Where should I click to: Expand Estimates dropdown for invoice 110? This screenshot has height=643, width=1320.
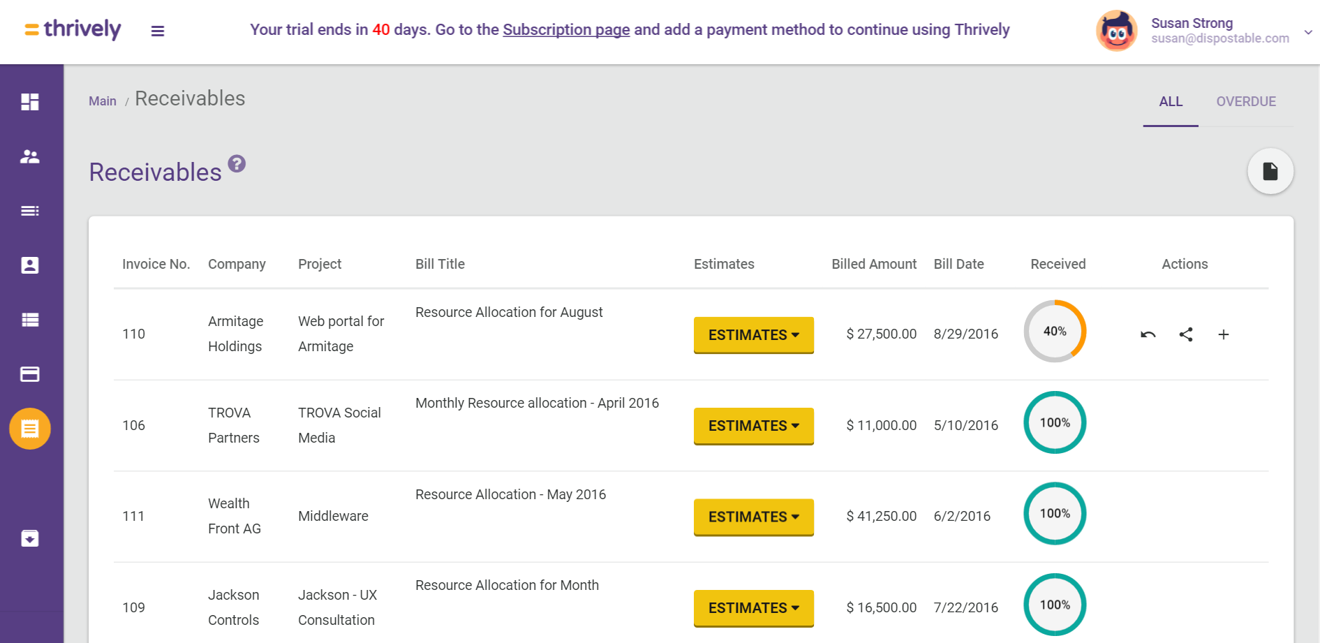(753, 335)
